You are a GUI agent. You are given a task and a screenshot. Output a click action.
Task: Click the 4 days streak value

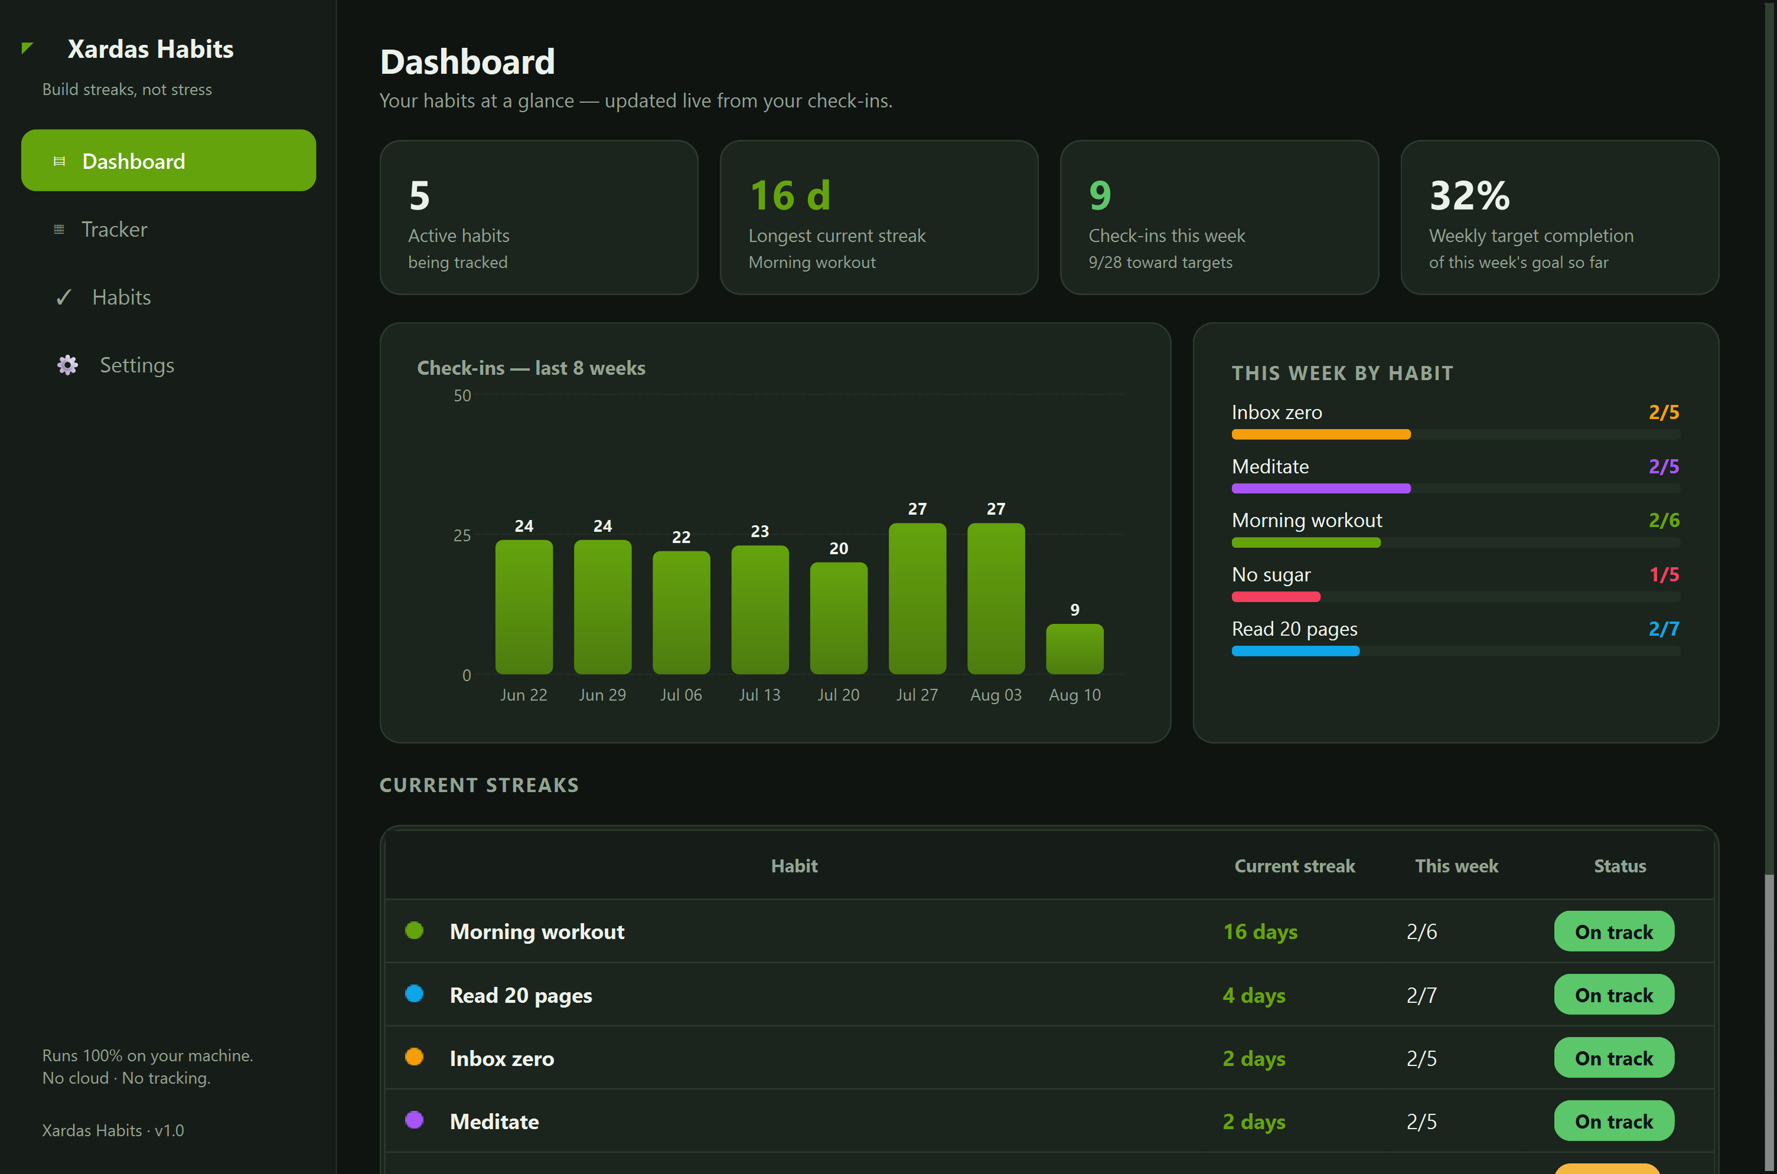point(1254,995)
